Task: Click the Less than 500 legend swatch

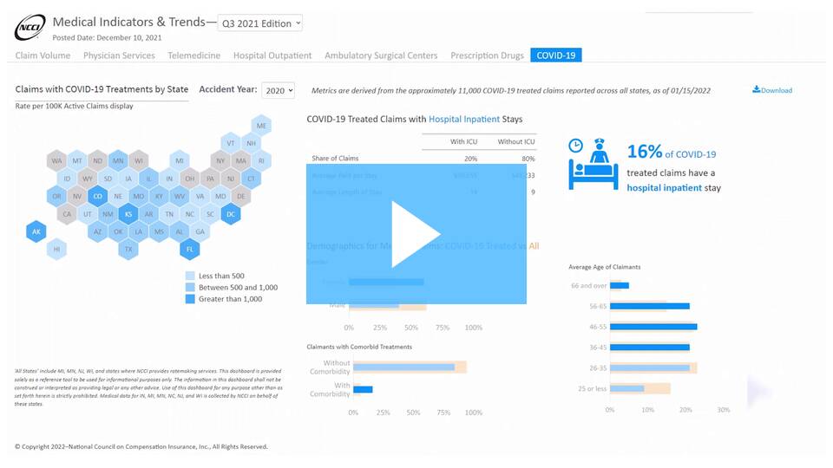Action: [x=190, y=276]
